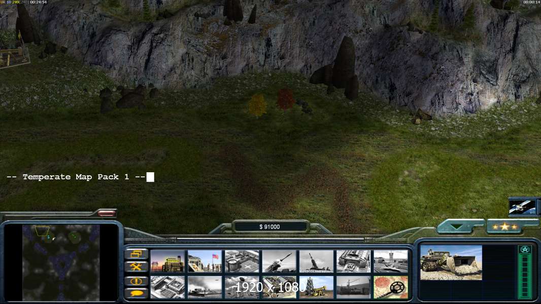Select idle worker crossed-tools button
This screenshot has height=304, width=541.
click(x=137, y=267)
